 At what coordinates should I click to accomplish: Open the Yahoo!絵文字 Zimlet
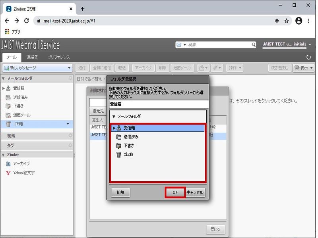[x=23, y=173]
